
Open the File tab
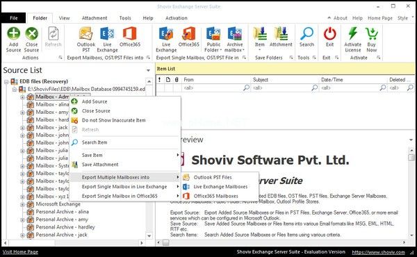14,18
